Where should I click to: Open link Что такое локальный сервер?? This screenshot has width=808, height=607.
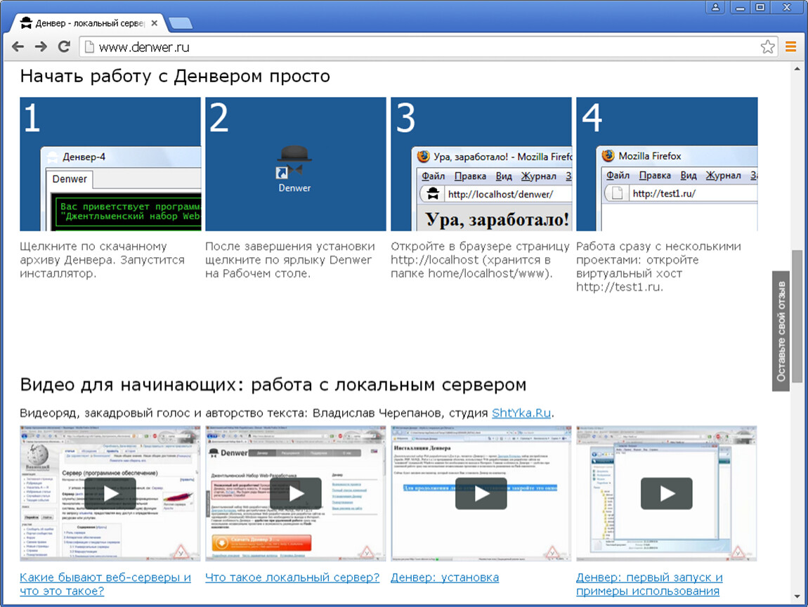tap(292, 577)
